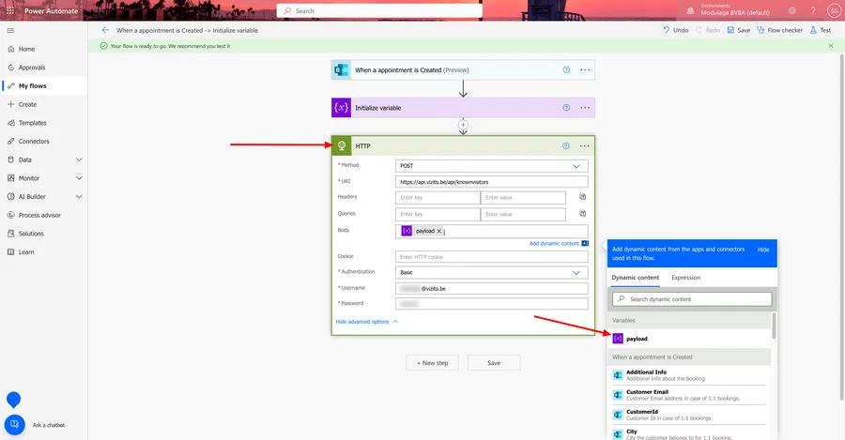This screenshot has width=845, height=440.
Task: Expand the AI Builder menu chevron
Action: (79, 197)
